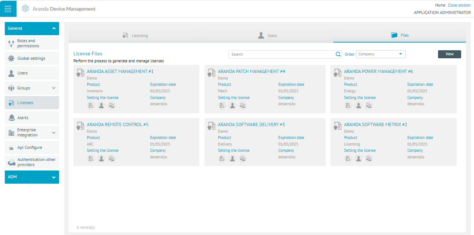
Task: Open ARANDA PATCH MANAGEMENT #4 license
Action: 252,71
